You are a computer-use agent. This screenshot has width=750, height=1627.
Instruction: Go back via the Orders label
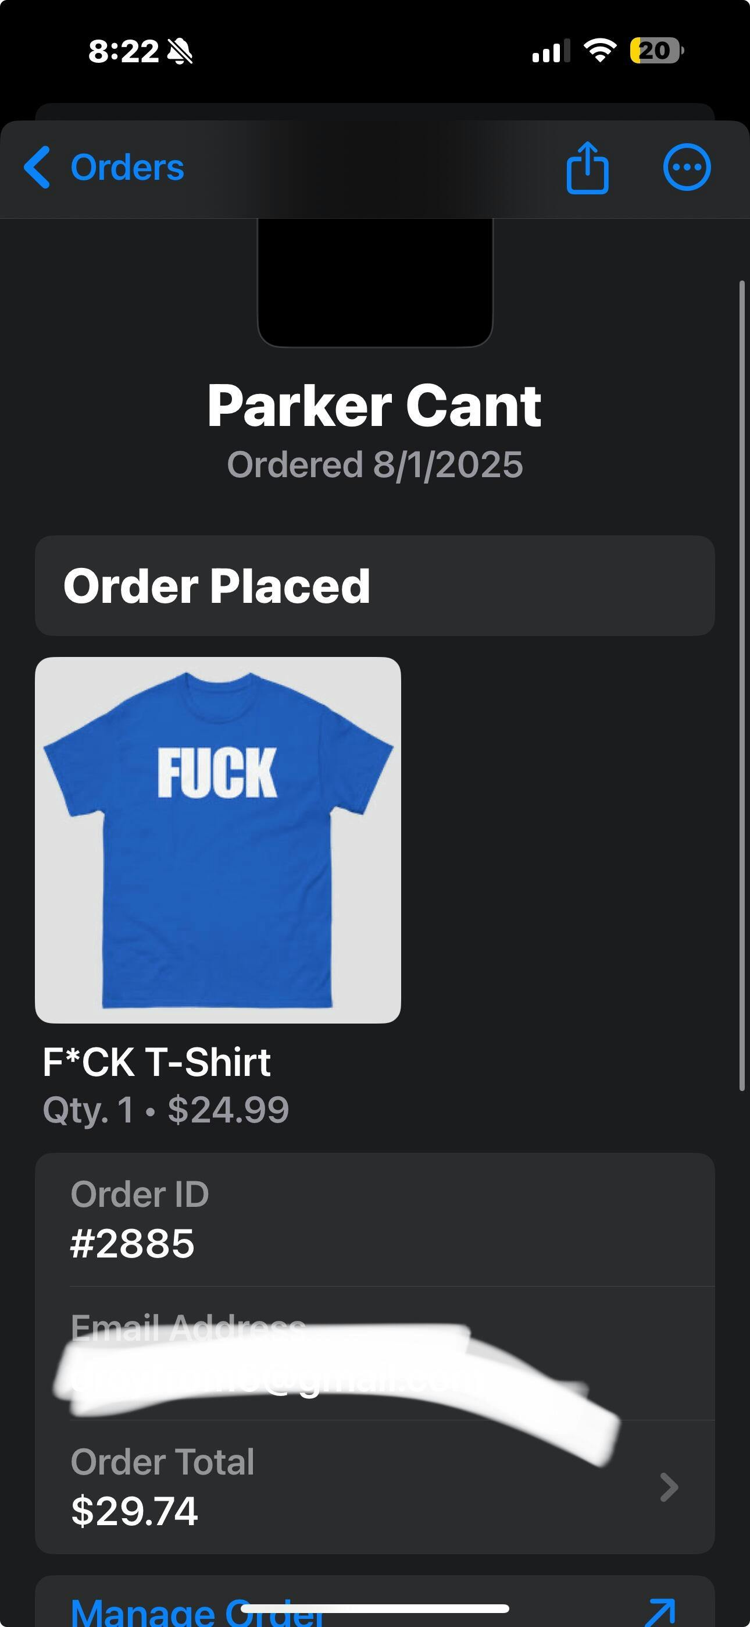127,168
